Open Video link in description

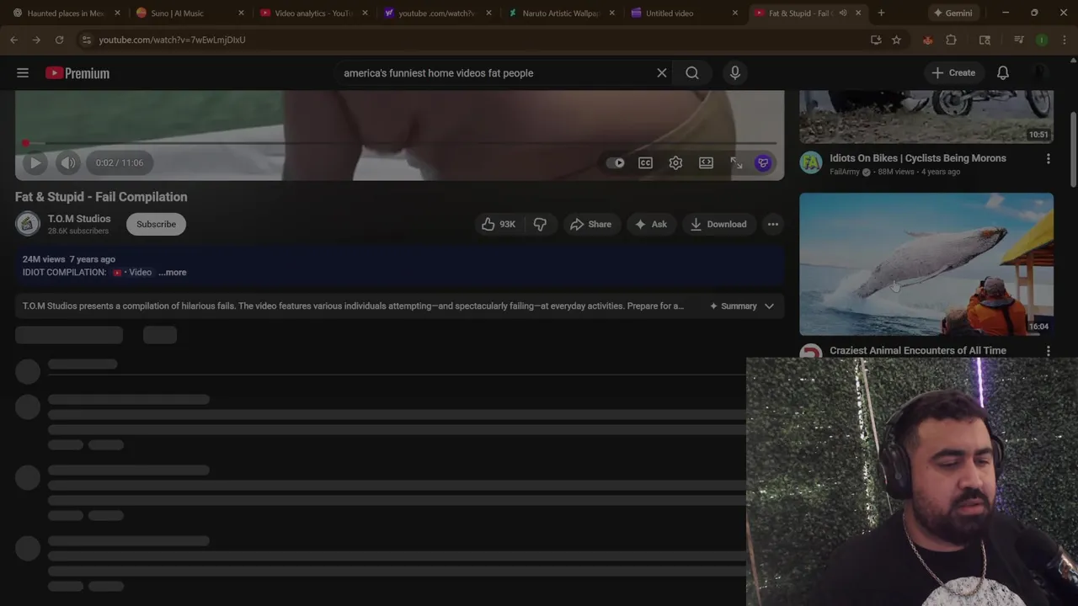[135, 273]
